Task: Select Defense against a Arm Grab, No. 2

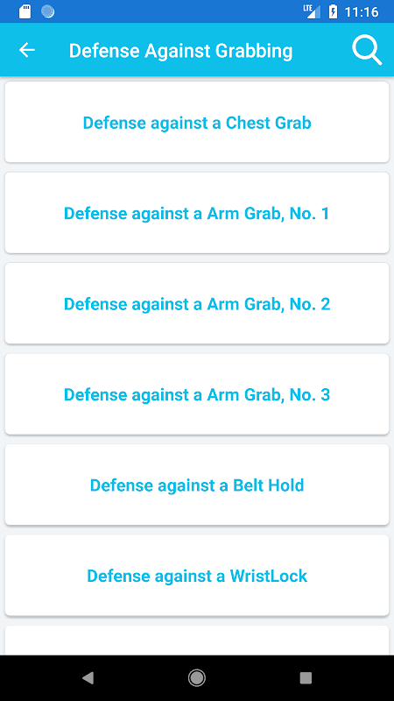Action: tap(197, 303)
